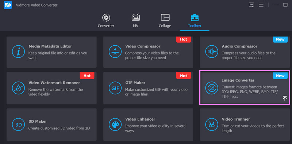Click 'Compress your audio files' description

pos(249,56)
